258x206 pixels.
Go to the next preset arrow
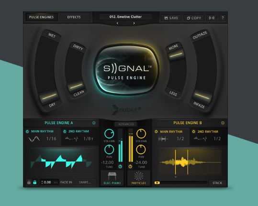134,23
